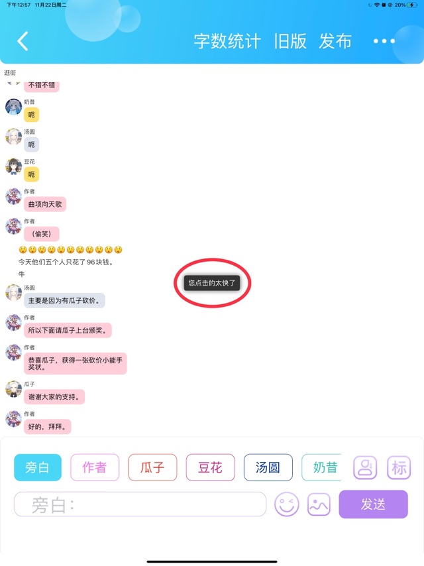Open 字数统计 word count
This screenshot has width=424, height=566.
[x=227, y=41]
